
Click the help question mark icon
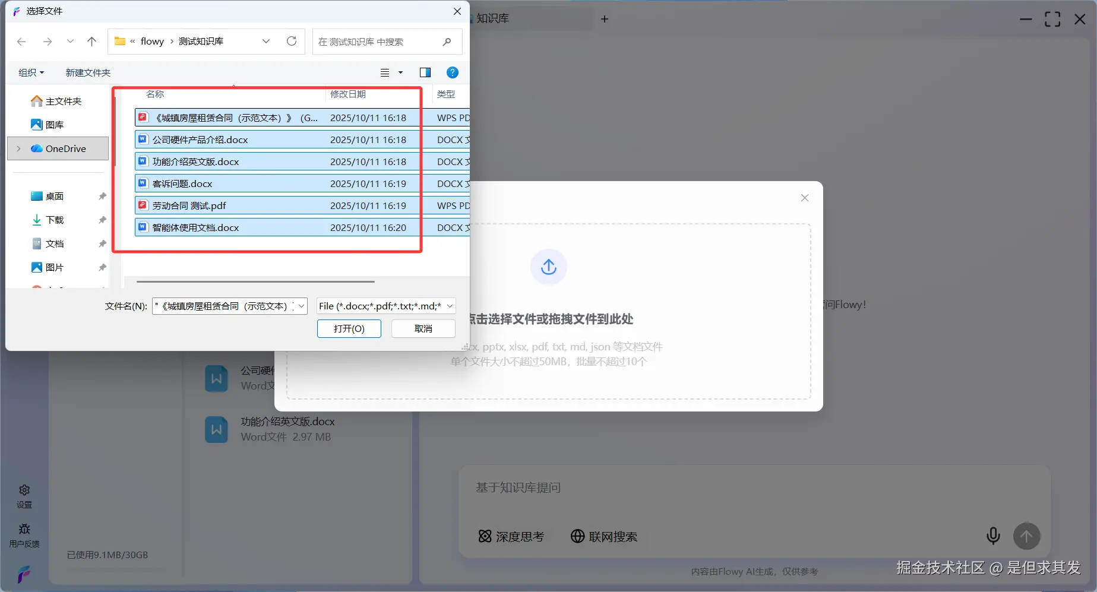pos(453,72)
